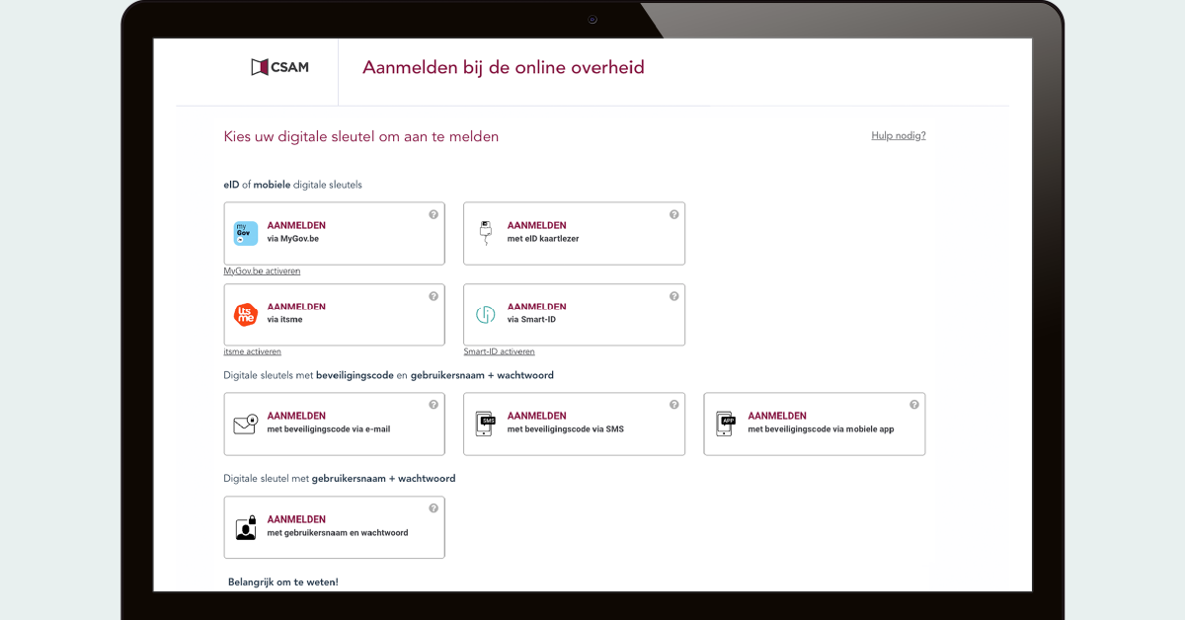This screenshot has height=620, width=1185.
Task: Click 'eID of mobiele digitale sleutels' label
Action: pyautogui.click(x=293, y=185)
